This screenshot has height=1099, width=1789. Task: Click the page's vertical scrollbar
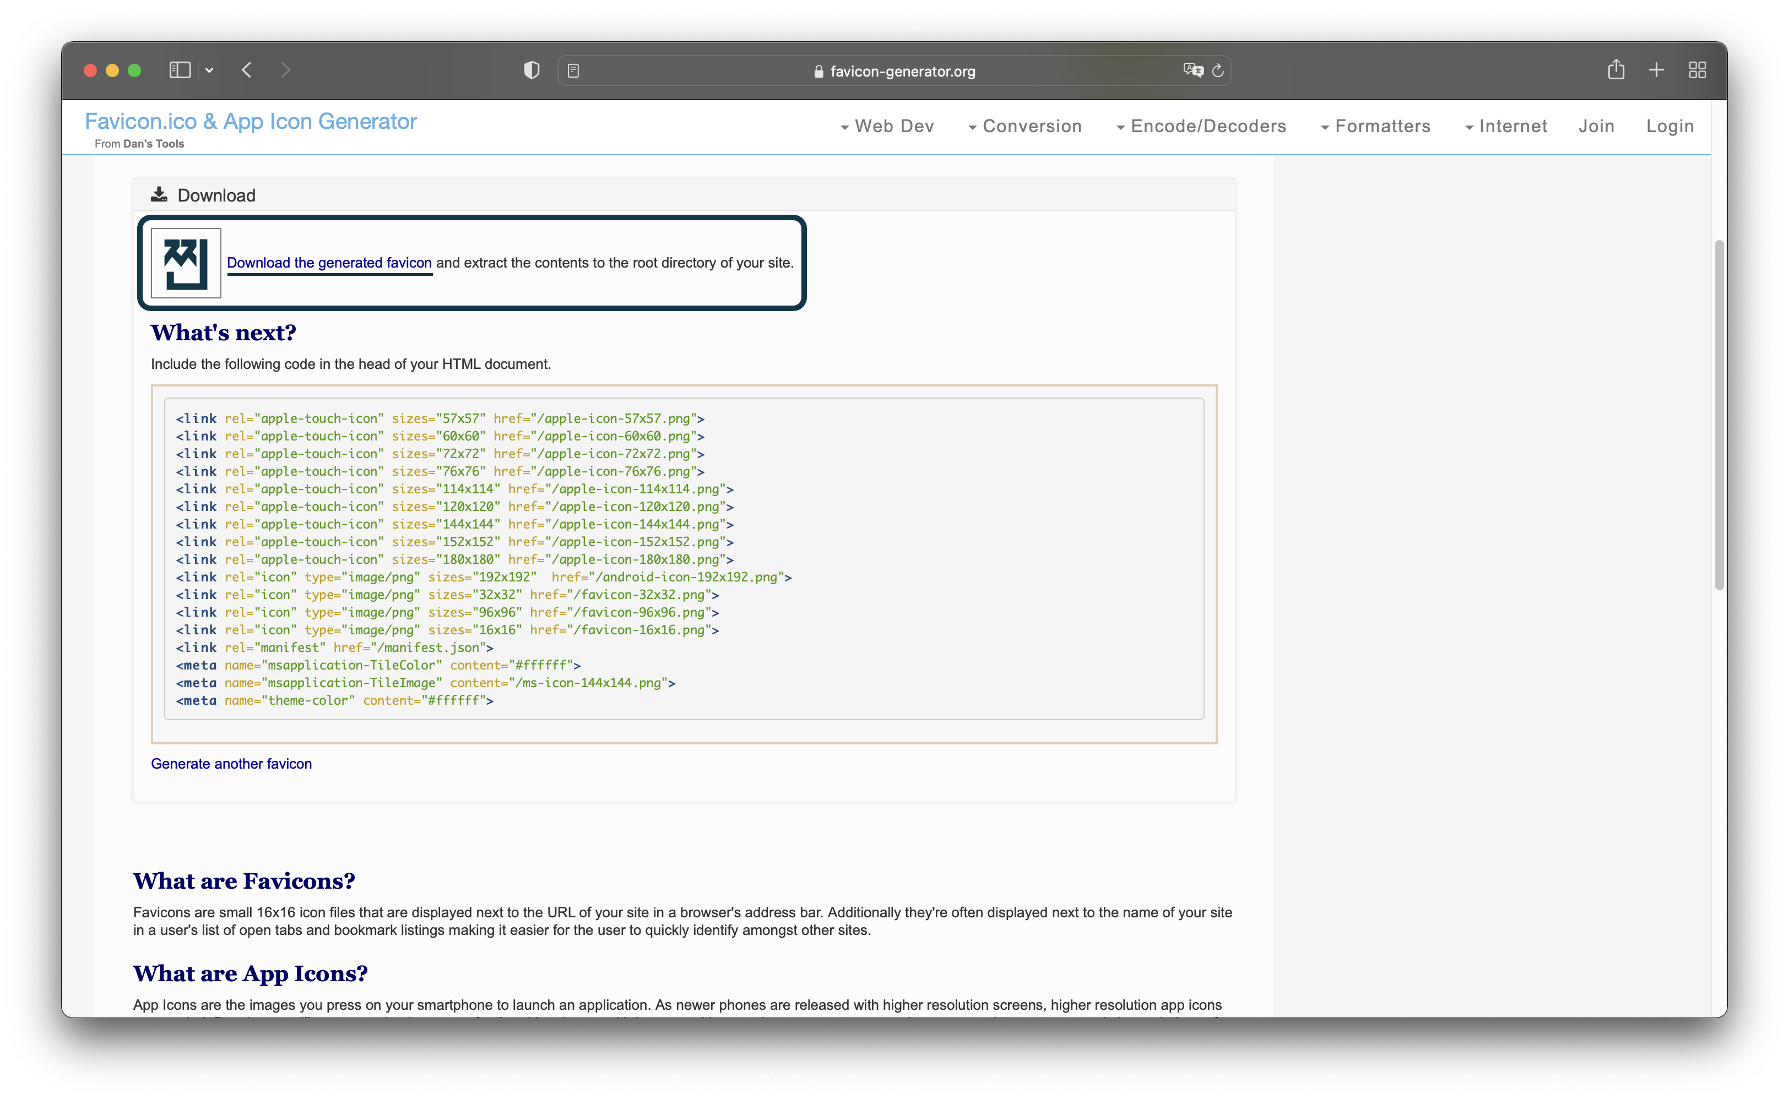(x=1718, y=414)
